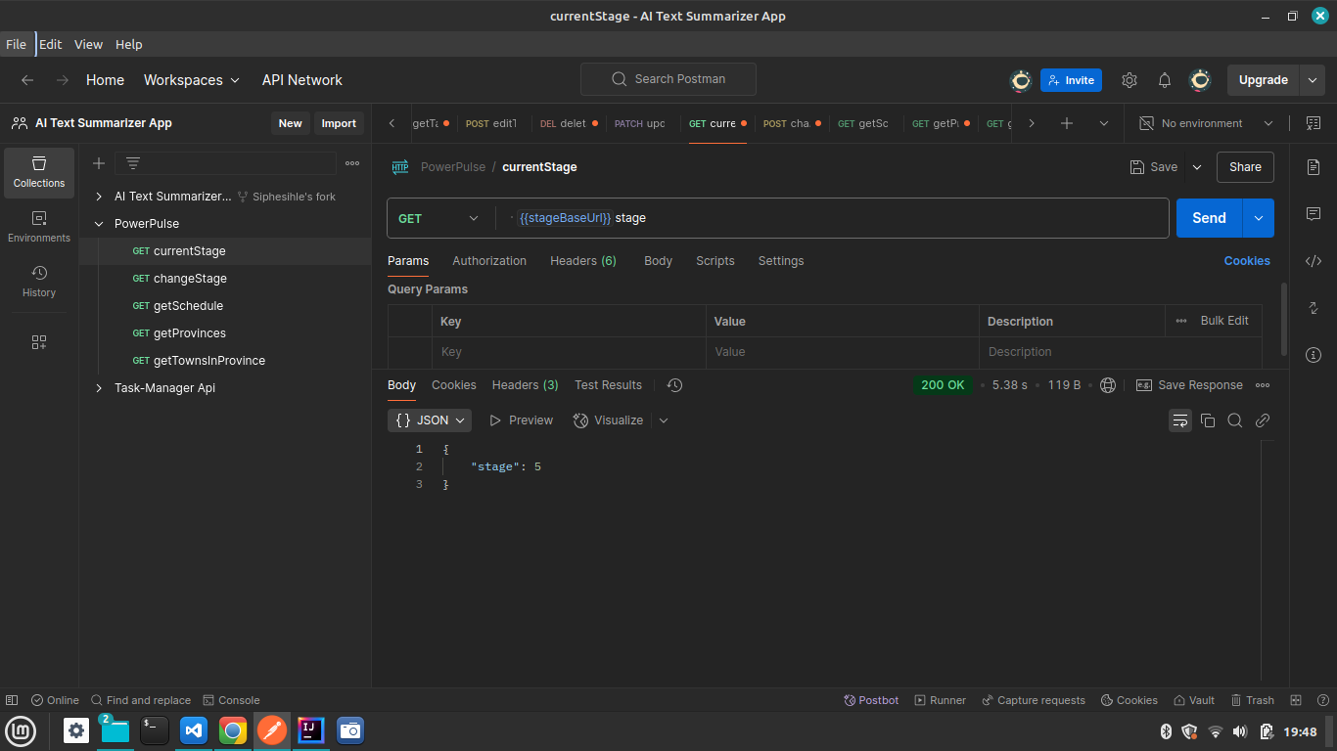
Task: Open the GET method dropdown
Action: pos(439,218)
